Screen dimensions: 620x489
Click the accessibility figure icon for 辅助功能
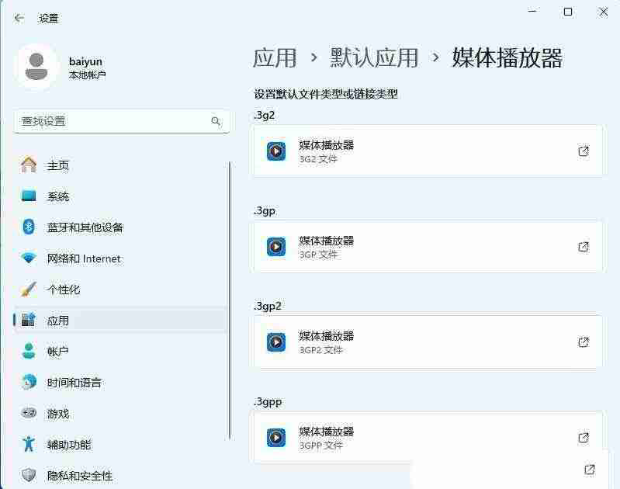pyautogui.click(x=29, y=444)
